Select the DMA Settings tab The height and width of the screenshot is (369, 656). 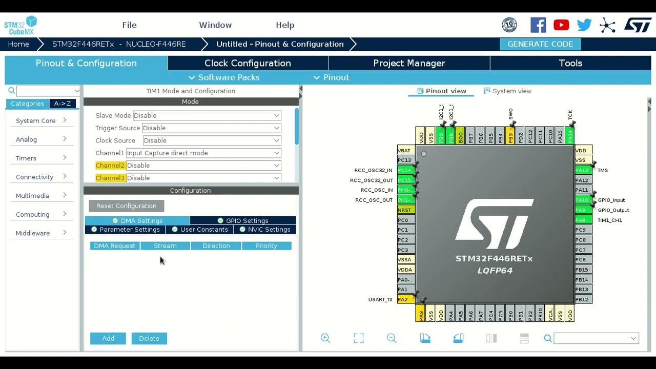pyautogui.click(x=137, y=220)
